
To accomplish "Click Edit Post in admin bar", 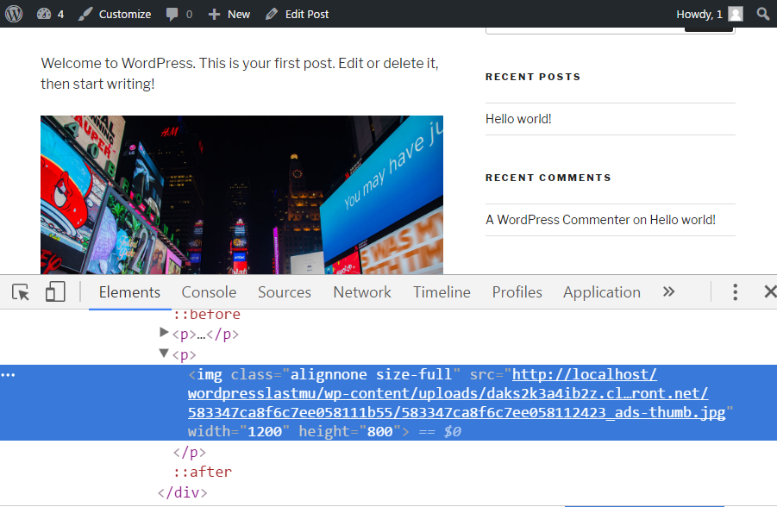I will (298, 14).
